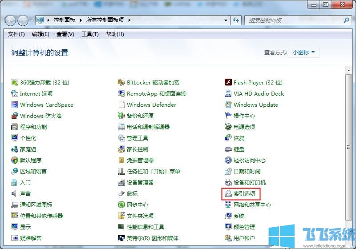Open the 位置和其他传感器 link
The image size is (356, 249).
point(41,216)
